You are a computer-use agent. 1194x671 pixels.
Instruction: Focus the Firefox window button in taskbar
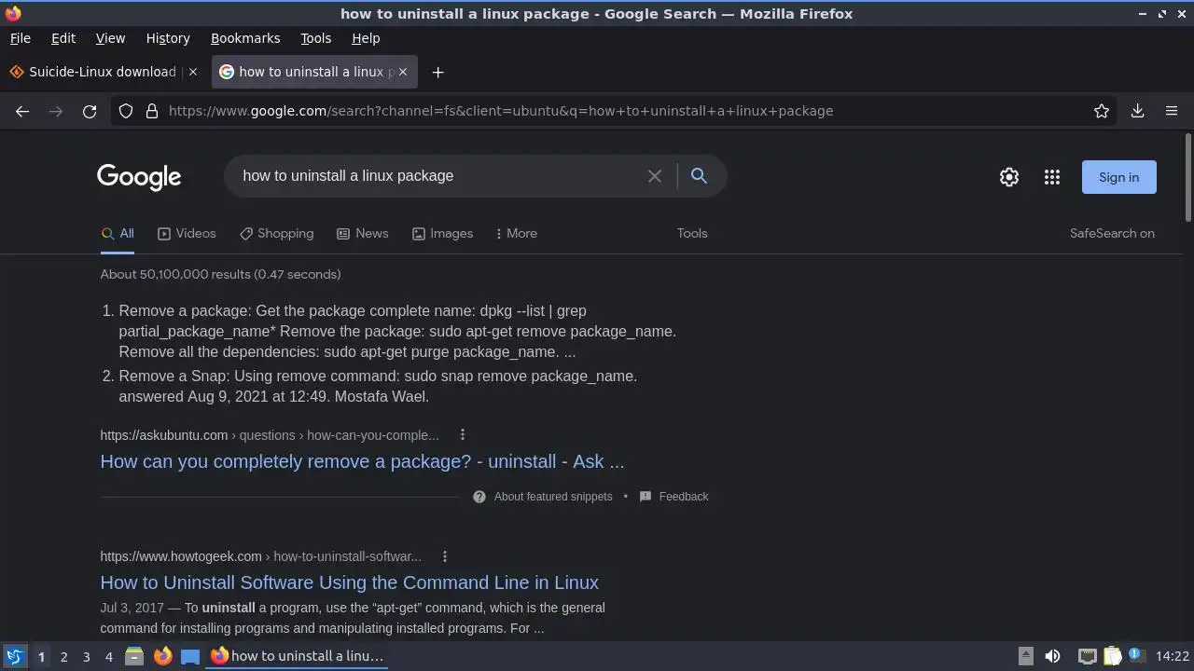297,656
